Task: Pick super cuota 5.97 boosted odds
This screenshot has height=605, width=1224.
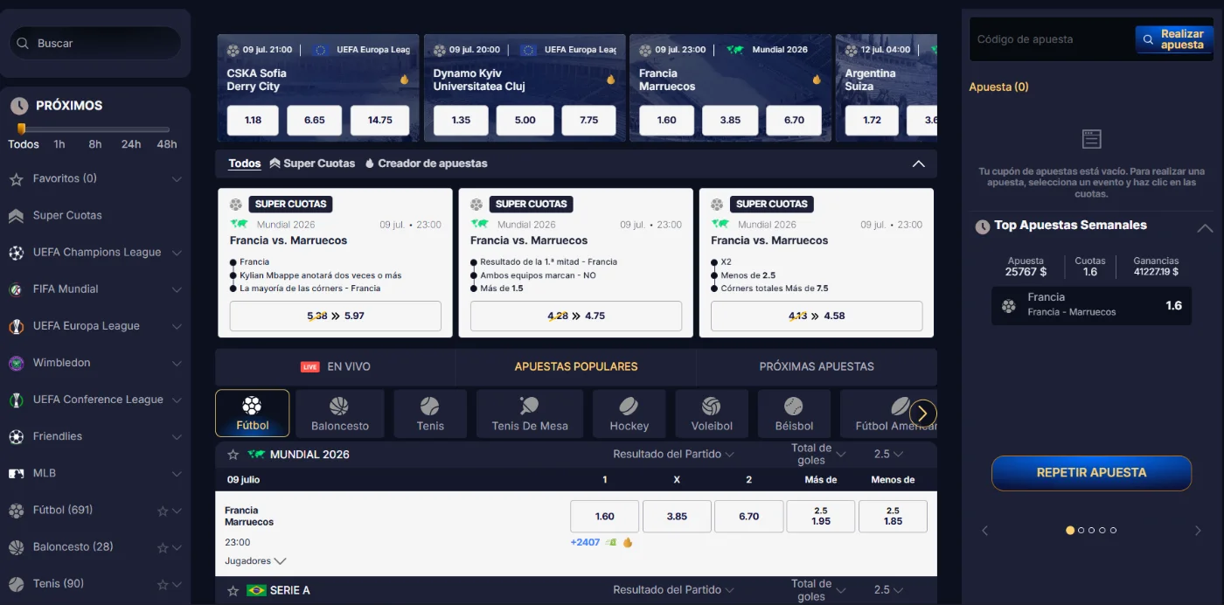Action: coord(336,316)
